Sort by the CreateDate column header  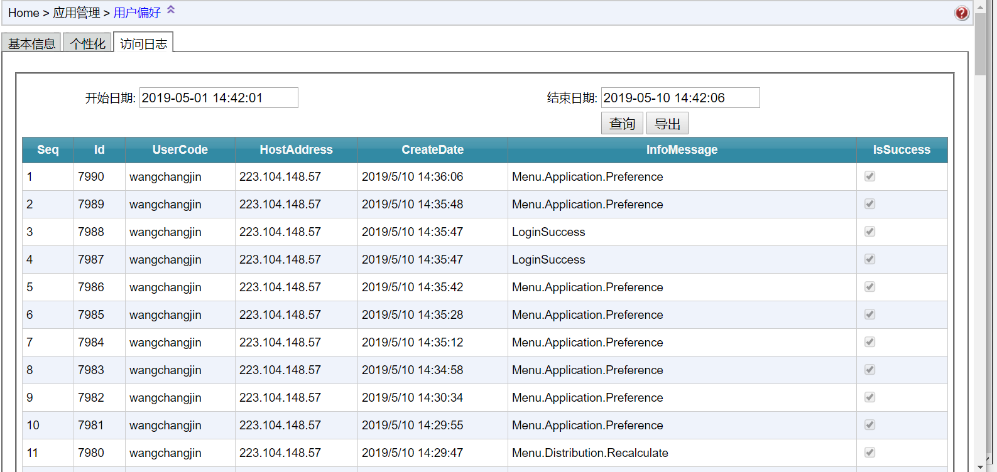pos(433,150)
